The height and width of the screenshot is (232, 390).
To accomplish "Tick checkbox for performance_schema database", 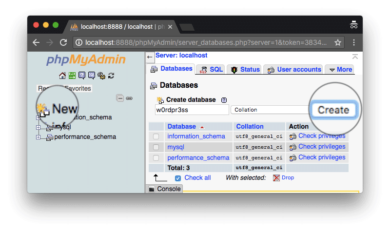I will point(156,158).
